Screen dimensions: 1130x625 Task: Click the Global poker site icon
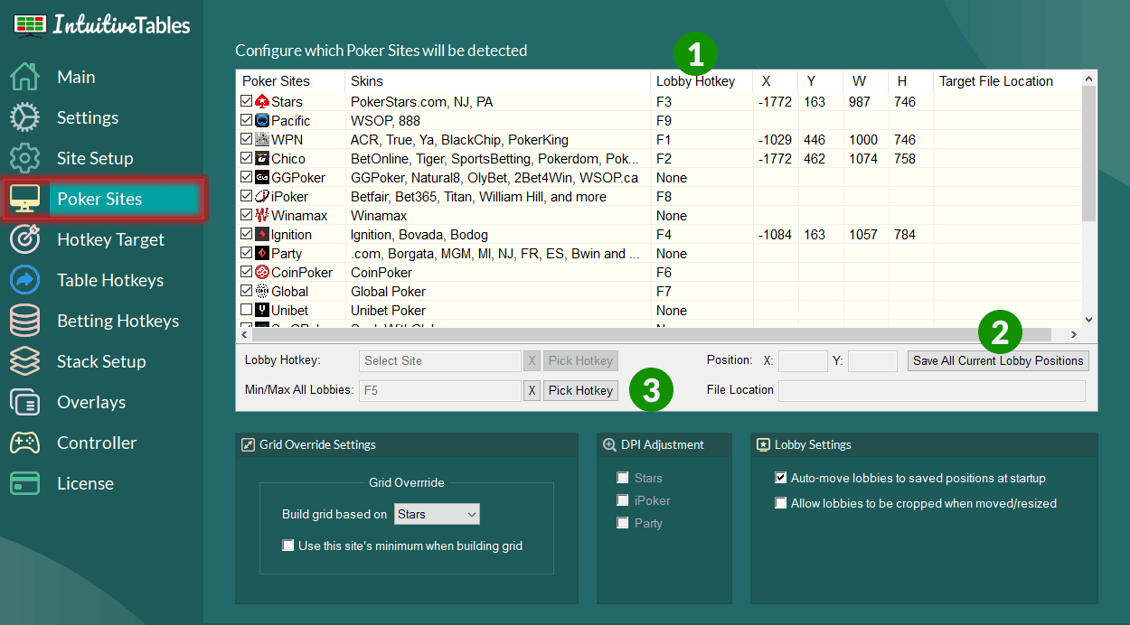[262, 292]
